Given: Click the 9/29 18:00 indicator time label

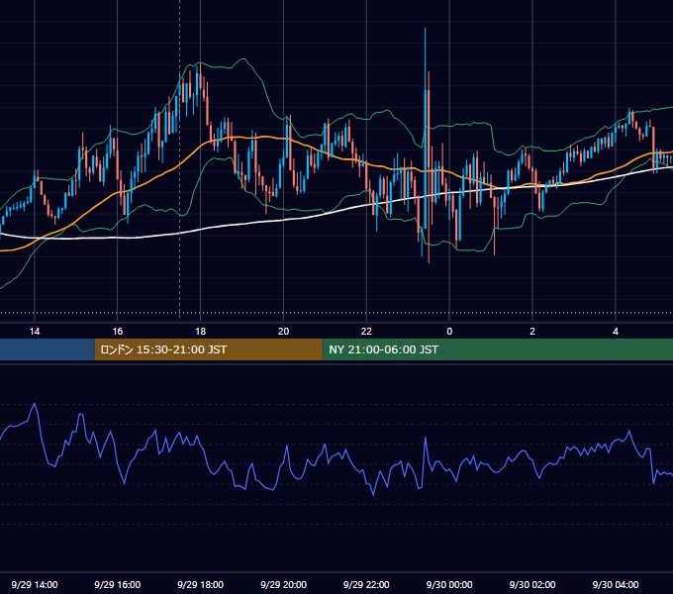Looking at the screenshot, I should pos(201,584).
